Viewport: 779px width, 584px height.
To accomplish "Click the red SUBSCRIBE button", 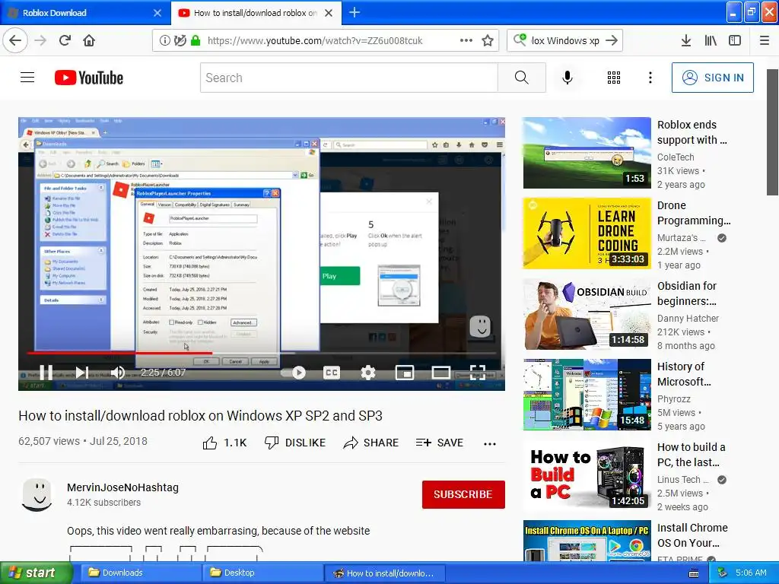I will click(x=463, y=494).
